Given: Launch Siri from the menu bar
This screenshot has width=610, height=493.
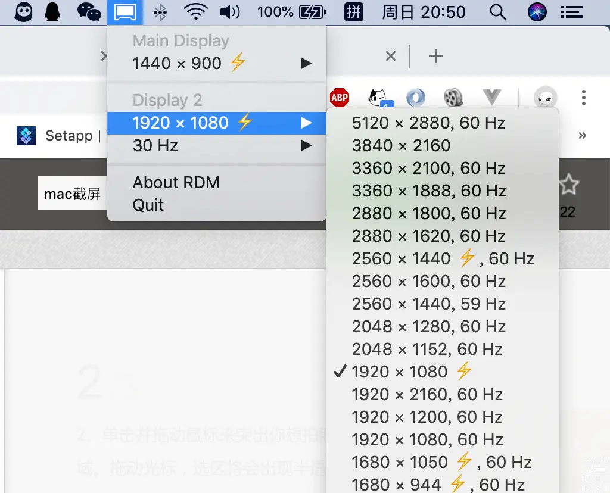Looking at the screenshot, I should point(537,12).
